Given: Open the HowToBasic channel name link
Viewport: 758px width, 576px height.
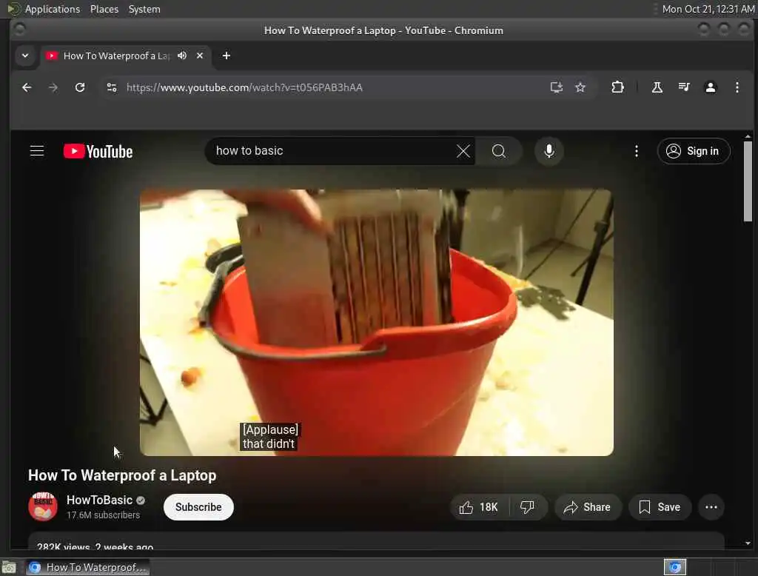Looking at the screenshot, I should point(99,500).
